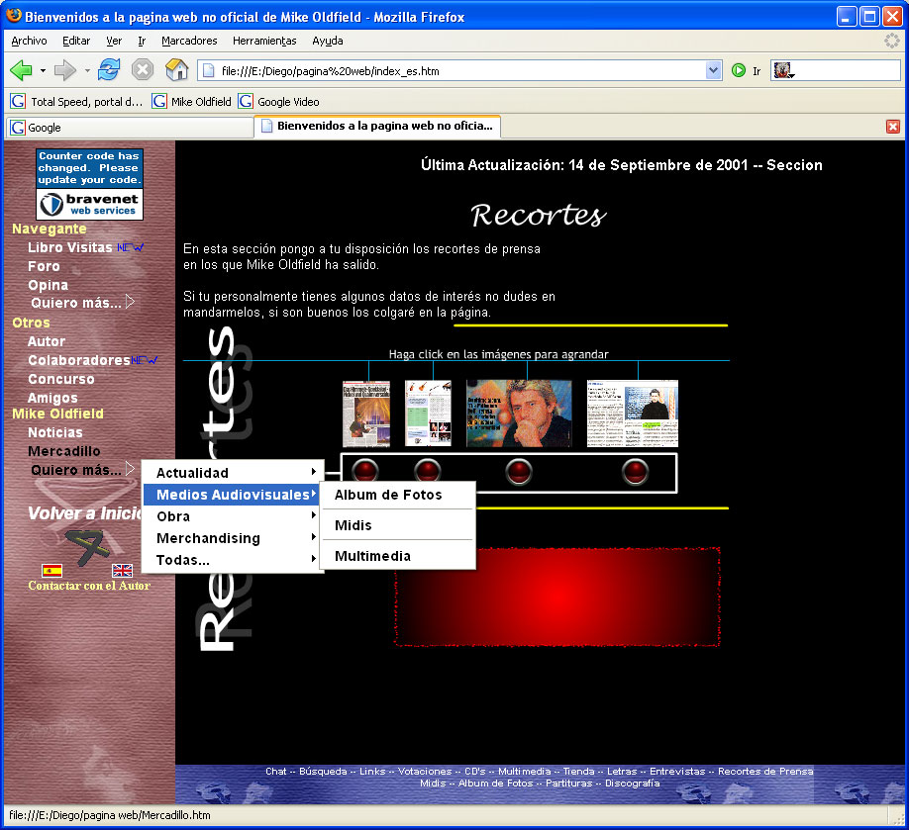Open the Mike Oldfield bookmark
Viewport: 909px width, 830px height.
(192, 101)
